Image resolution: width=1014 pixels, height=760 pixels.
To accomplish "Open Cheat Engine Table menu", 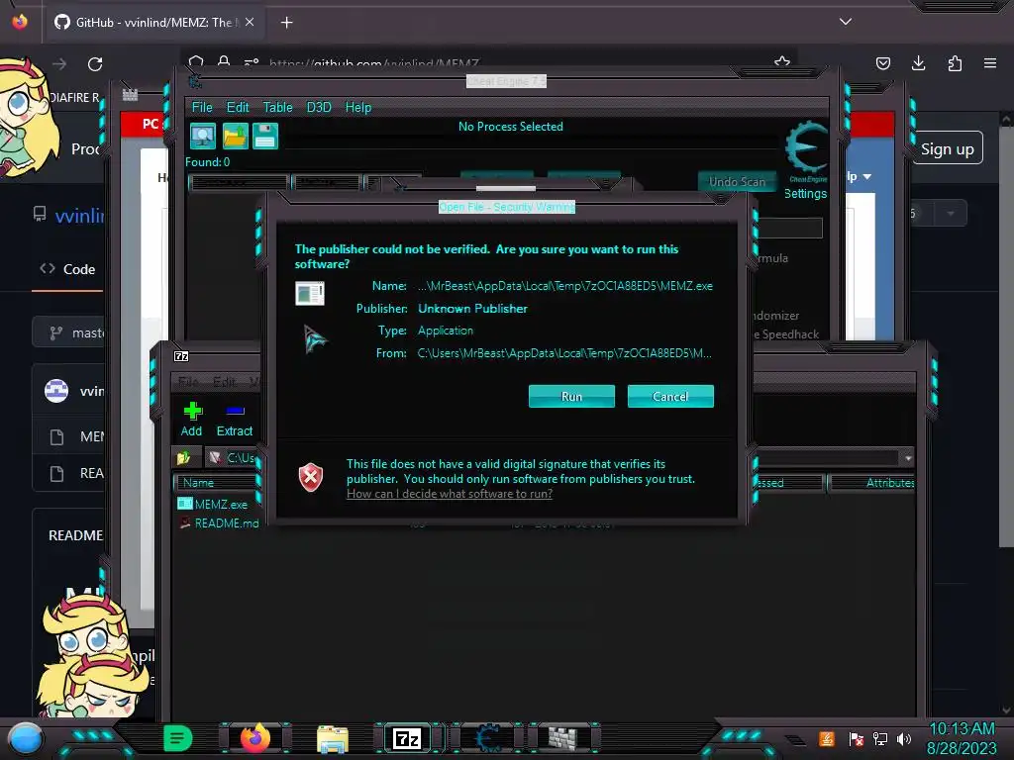I will [277, 107].
